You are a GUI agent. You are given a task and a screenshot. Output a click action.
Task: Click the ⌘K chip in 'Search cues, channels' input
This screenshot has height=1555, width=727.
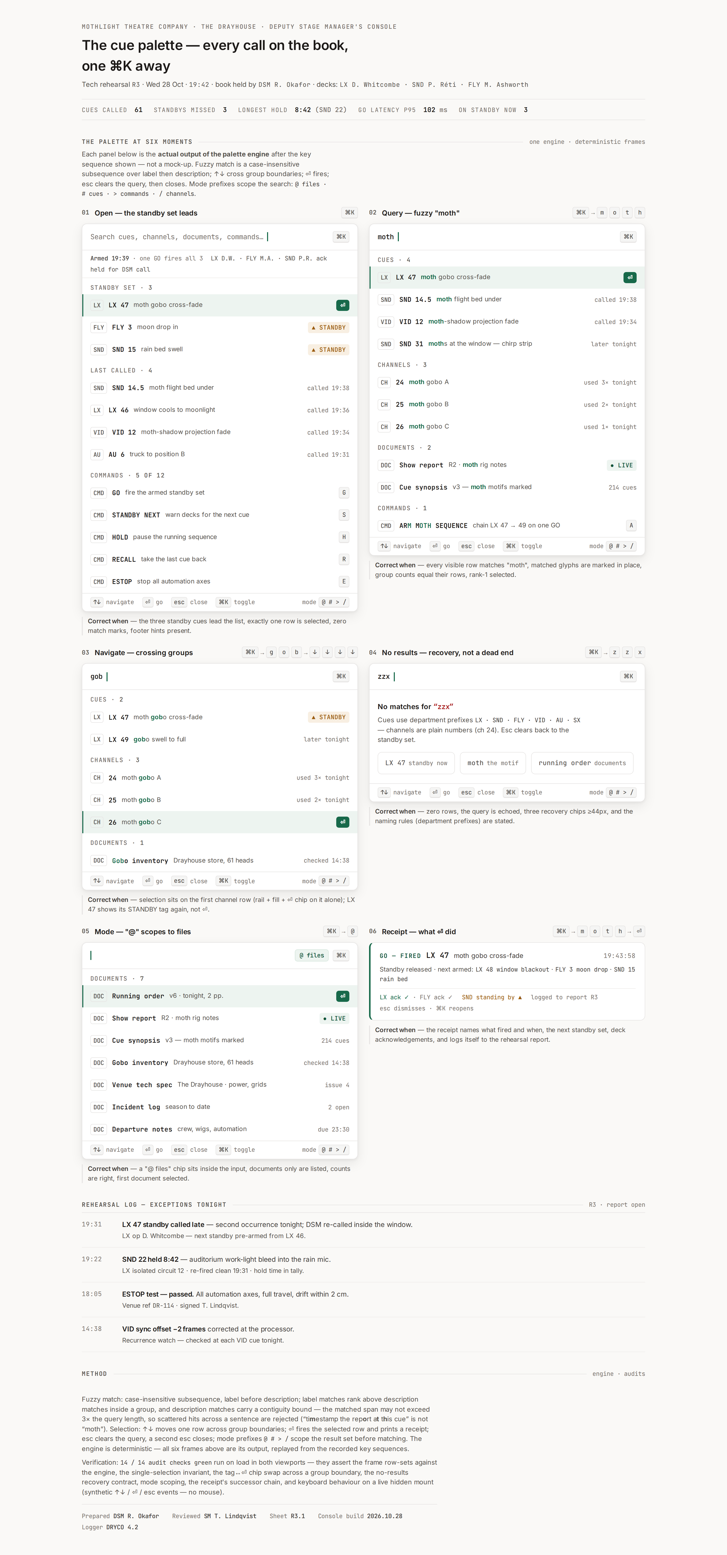pyautogui.click(x=341, y=237)
